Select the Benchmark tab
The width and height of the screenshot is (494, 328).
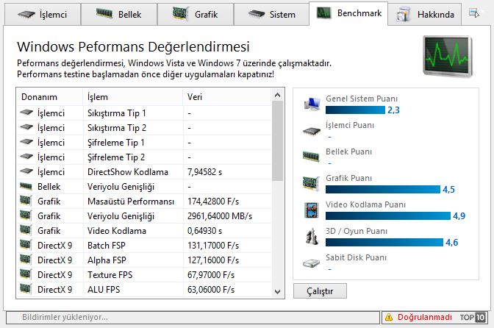348,13
